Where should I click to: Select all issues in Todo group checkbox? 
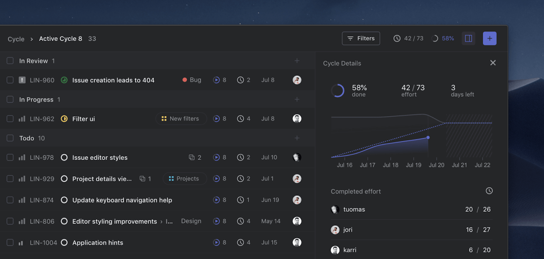pos(10,138)
